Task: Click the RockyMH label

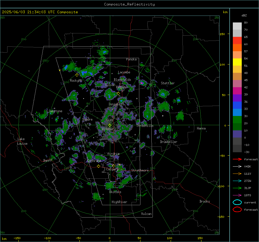Action: coord(76,81)
